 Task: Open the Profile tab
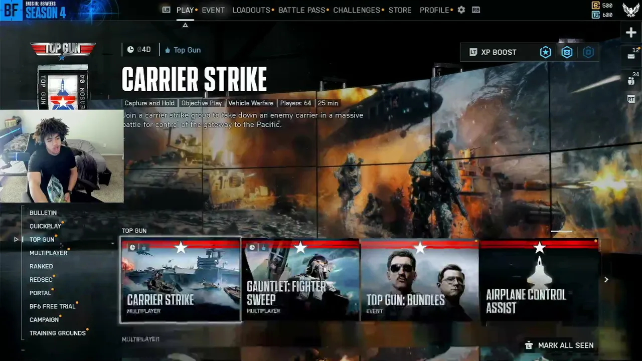coord(434,10)
